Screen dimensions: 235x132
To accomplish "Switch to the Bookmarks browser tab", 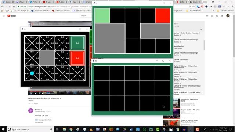I will tap(8, 2).
